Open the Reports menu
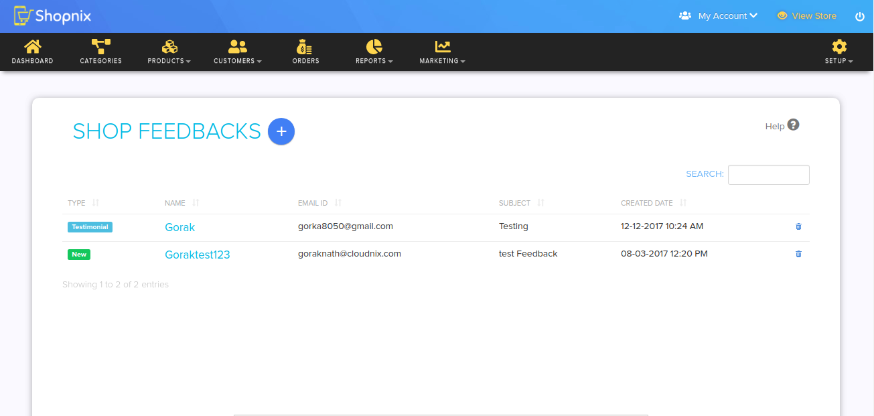 point(374,52)
